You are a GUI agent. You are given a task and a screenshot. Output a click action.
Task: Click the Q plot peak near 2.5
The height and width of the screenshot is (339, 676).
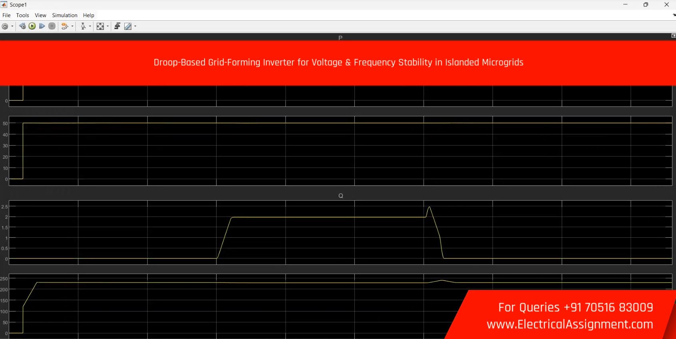click(x=429, y=207)
